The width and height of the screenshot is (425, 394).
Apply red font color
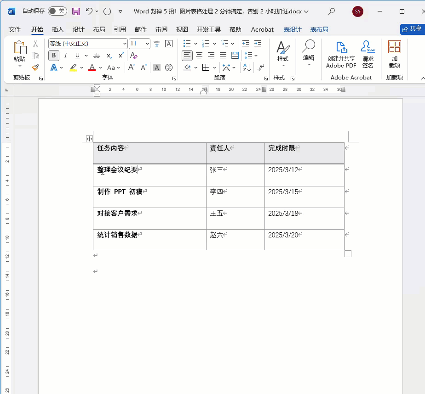(x=92, y=68)
